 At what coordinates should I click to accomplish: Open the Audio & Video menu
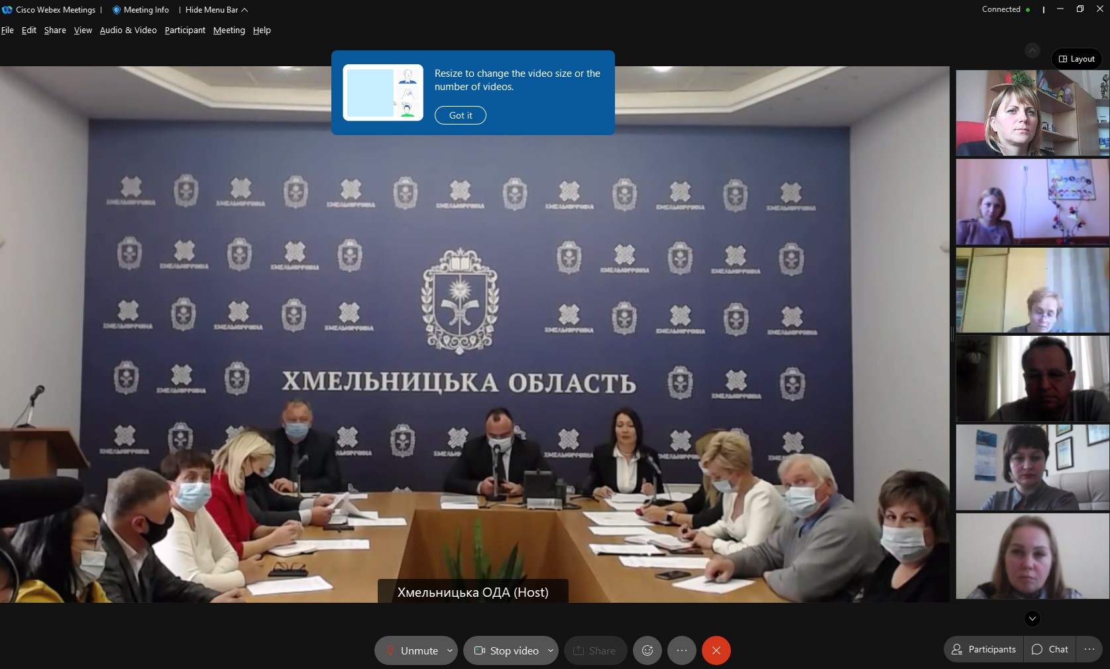(x=128, y=30)
